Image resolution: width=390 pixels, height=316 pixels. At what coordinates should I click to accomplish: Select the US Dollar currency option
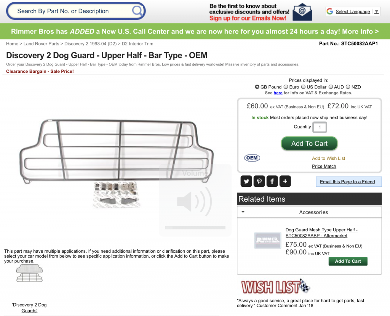pos(303,87)
